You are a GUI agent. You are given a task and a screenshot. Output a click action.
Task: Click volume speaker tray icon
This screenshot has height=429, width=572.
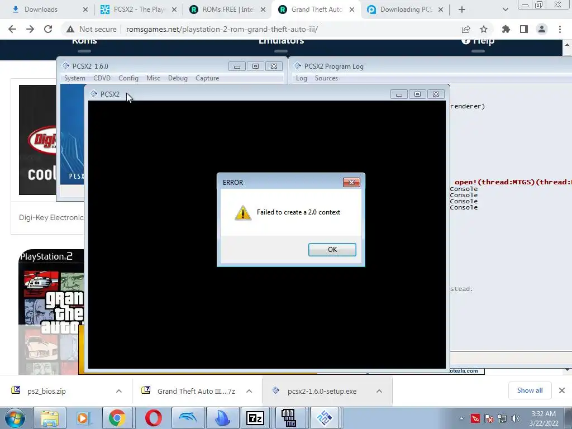tap(516, 418)
